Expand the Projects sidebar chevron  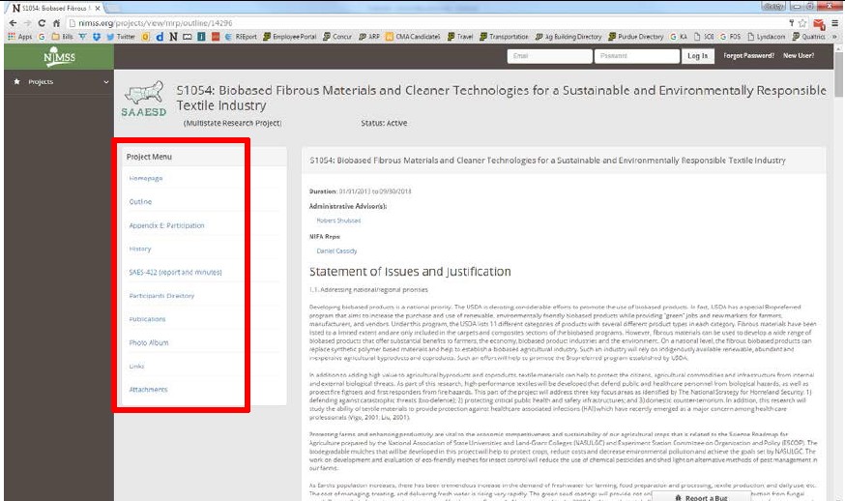point(105,82)
